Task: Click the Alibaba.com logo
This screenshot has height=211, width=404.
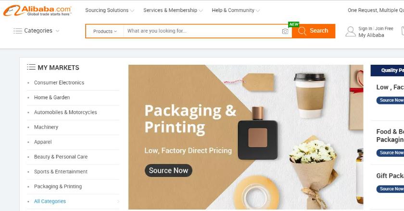Action: 38,11
